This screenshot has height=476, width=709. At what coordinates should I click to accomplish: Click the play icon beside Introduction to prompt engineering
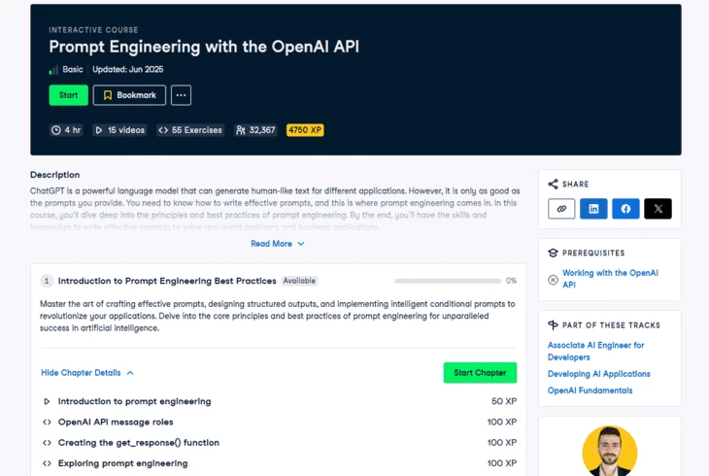click(x=47, y=401)
